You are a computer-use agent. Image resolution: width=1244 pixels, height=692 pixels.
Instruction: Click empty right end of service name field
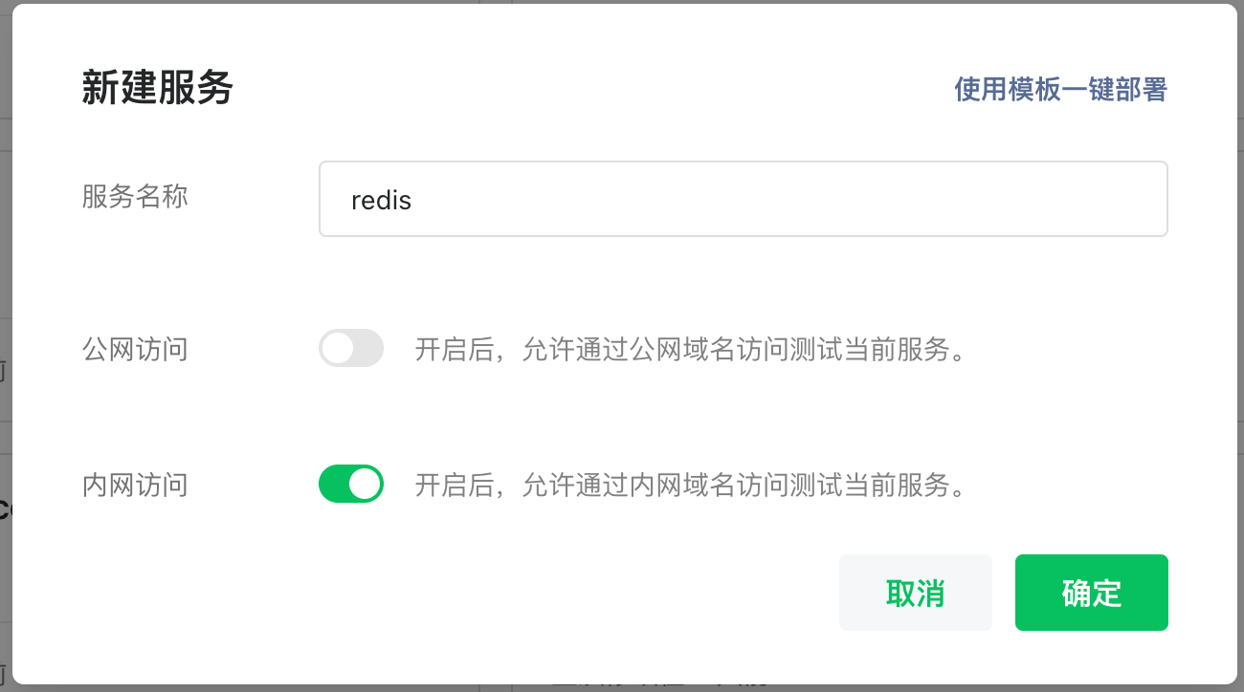coord(1100,199)
